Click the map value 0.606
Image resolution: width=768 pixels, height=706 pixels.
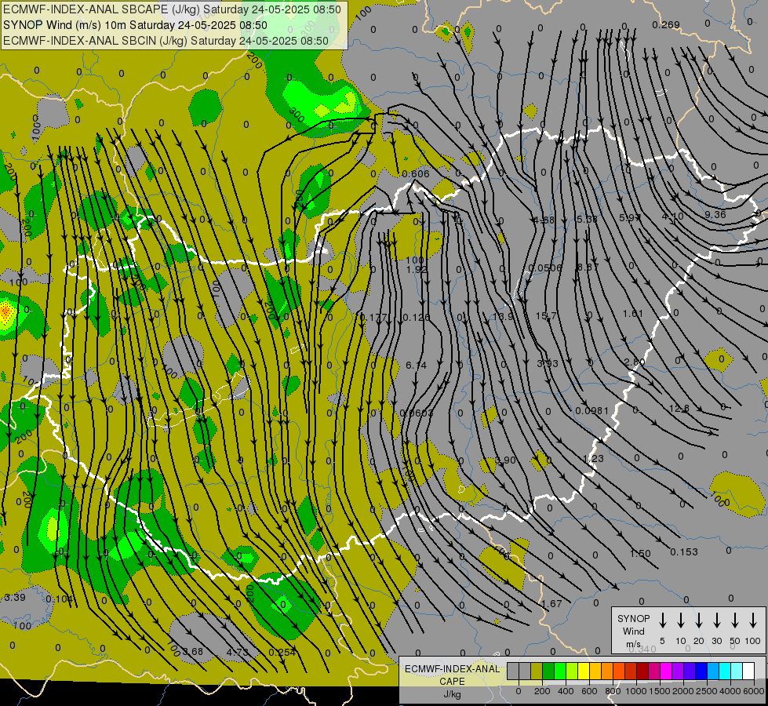[415, 173]
